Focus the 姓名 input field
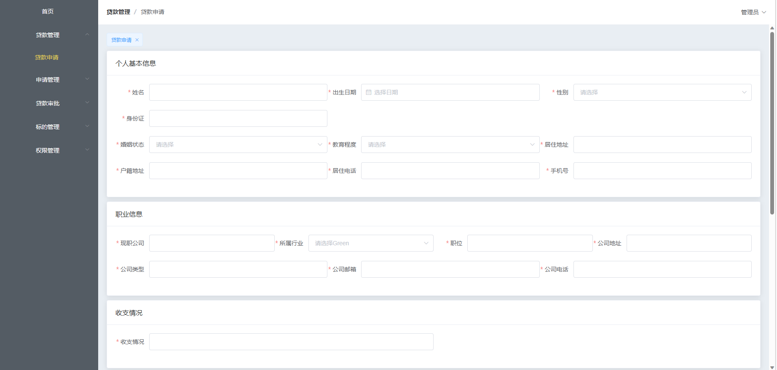This screenshot has height=370, width=777. click(238, 92)
